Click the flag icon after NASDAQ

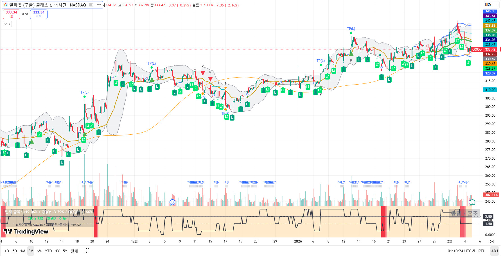(x=91, y=5)
